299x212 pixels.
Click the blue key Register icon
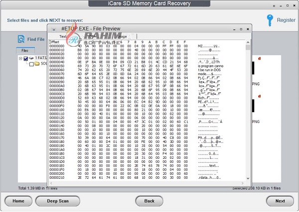tap(270, 20)
